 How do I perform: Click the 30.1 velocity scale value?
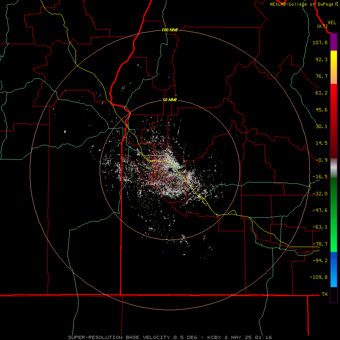321,127
